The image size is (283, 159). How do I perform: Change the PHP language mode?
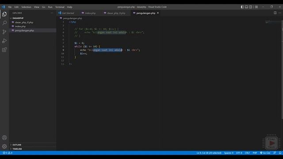click(255, 153)
